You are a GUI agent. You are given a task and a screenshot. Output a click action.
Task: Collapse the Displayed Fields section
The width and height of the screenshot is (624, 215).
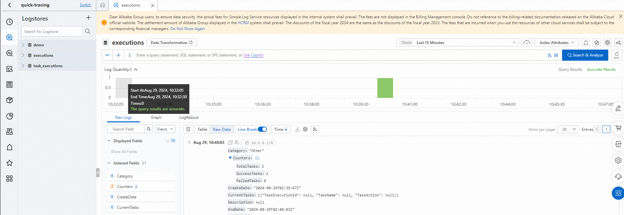tap(109, 141)
